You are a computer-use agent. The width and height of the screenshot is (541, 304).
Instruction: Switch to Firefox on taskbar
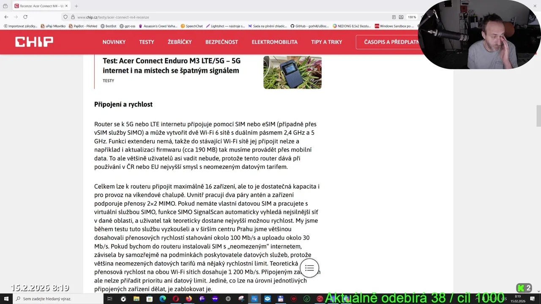point(189,299)
